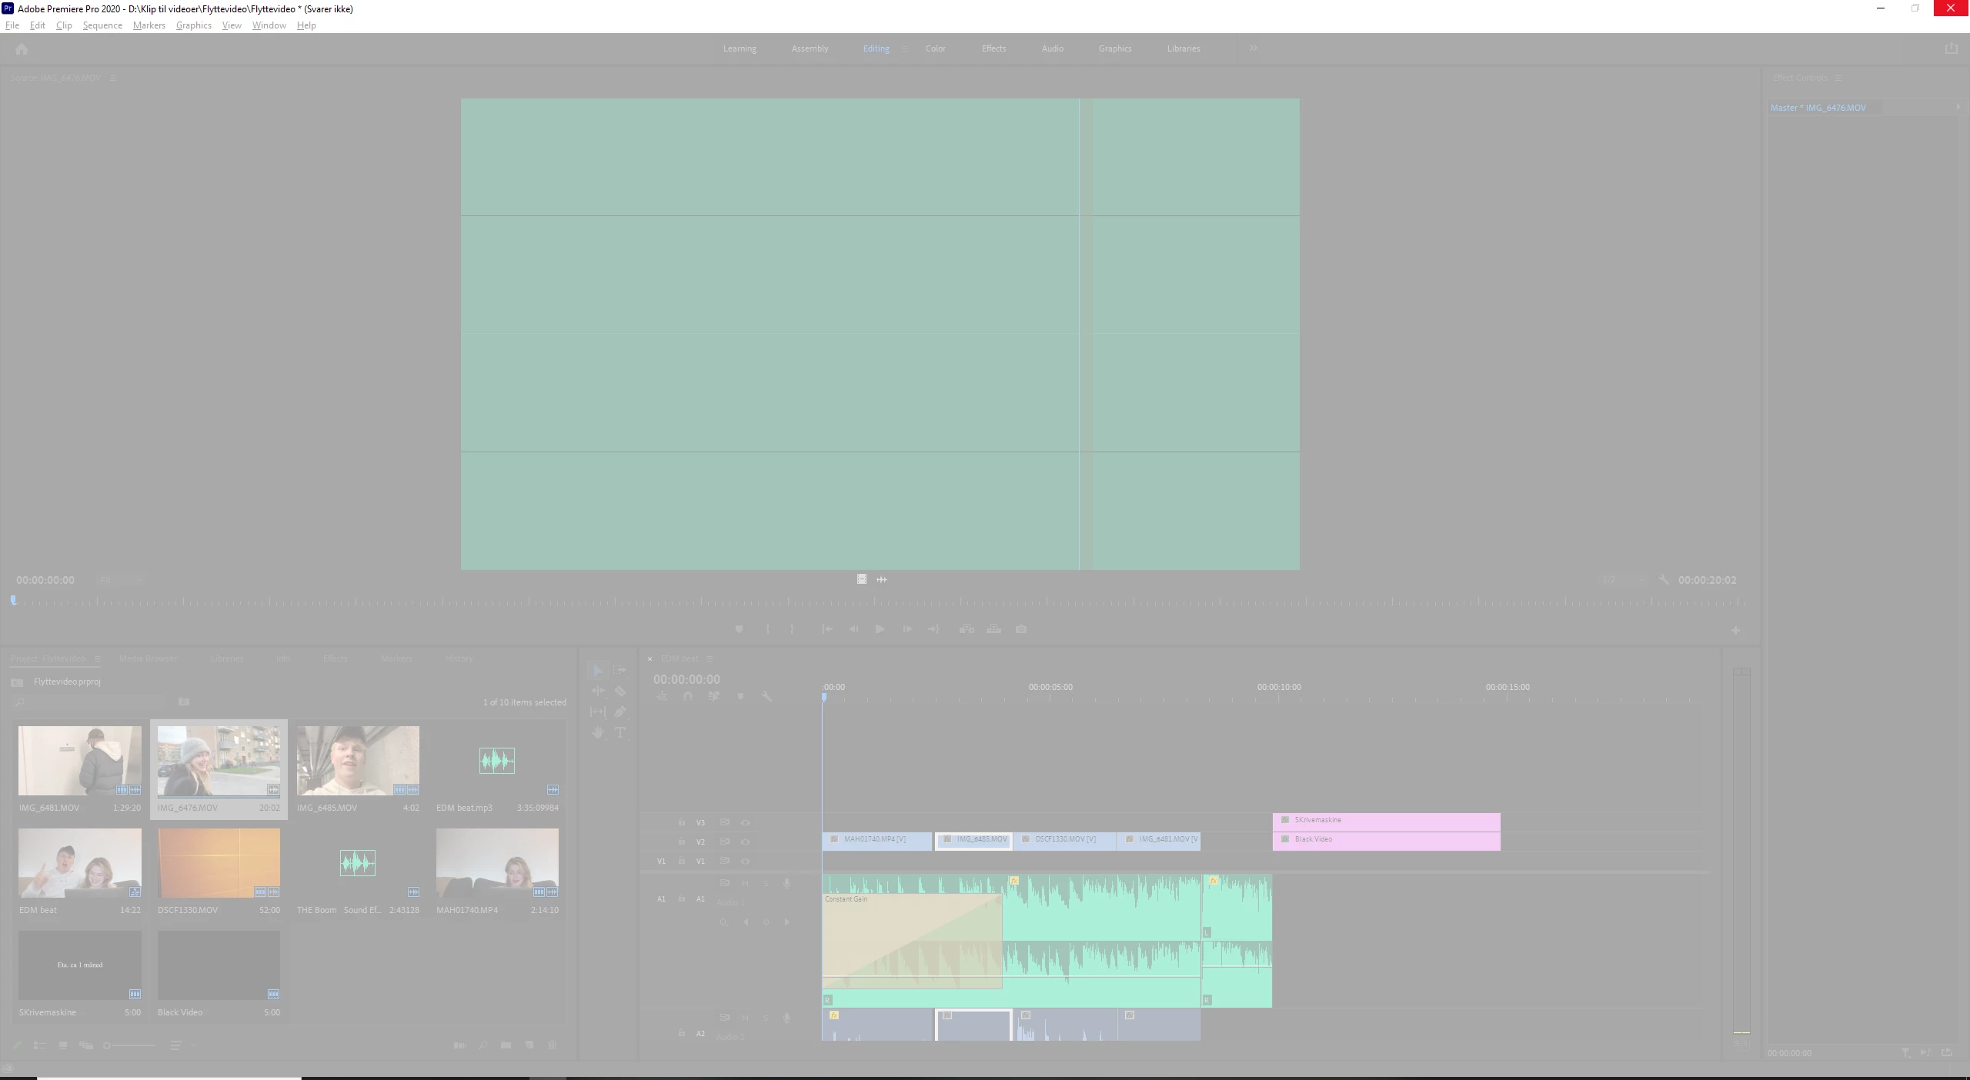Select the Pen tool
The height and width of the screenshot is (1080, 1970).
[x=620, y=712]
